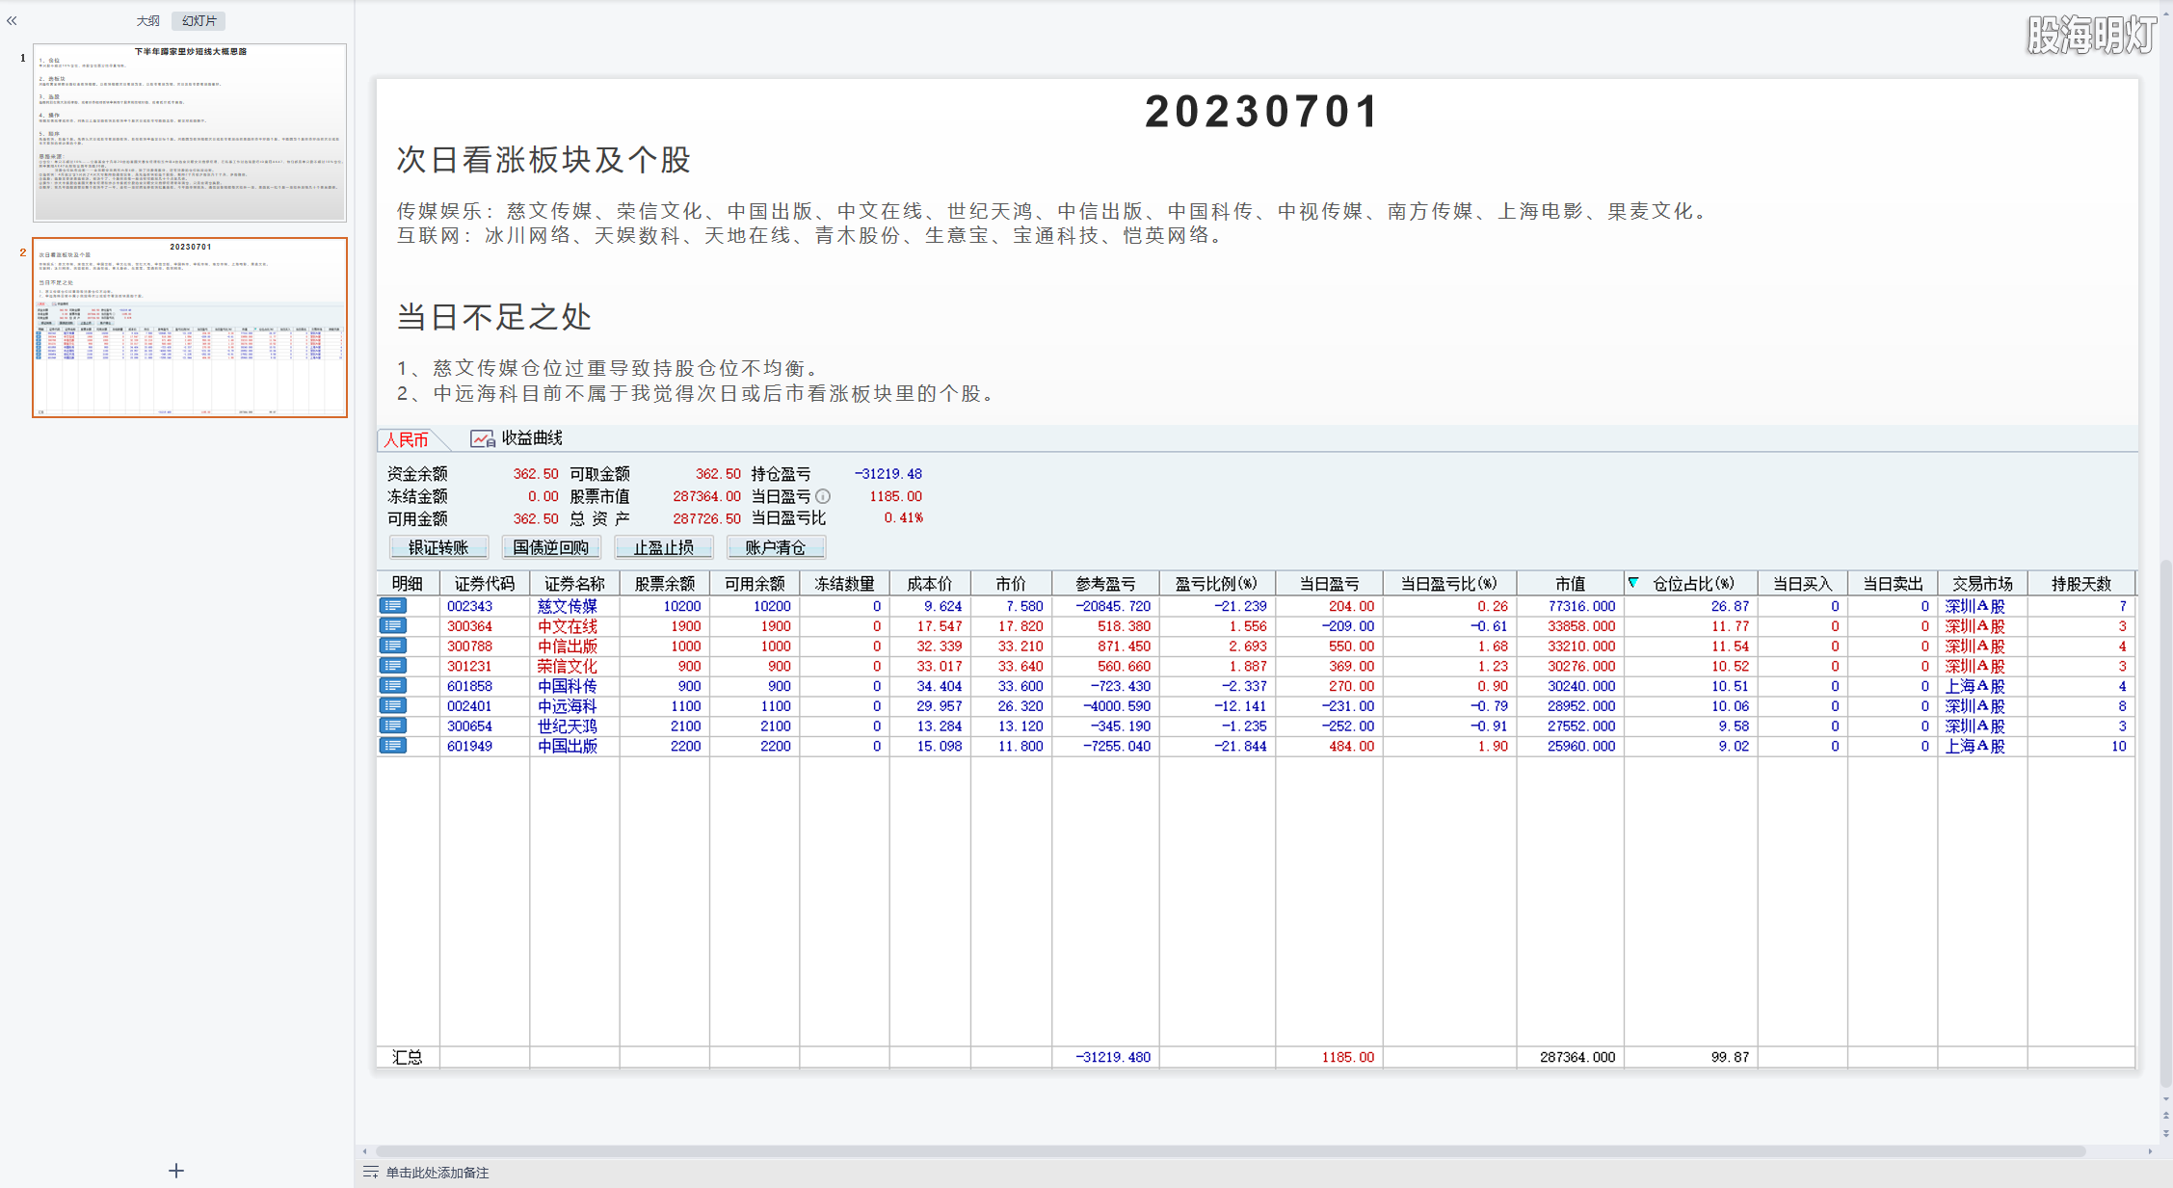Click summary total -31219.480
Screen dimensions: 2173x1188
(x=1113, y=1057)
